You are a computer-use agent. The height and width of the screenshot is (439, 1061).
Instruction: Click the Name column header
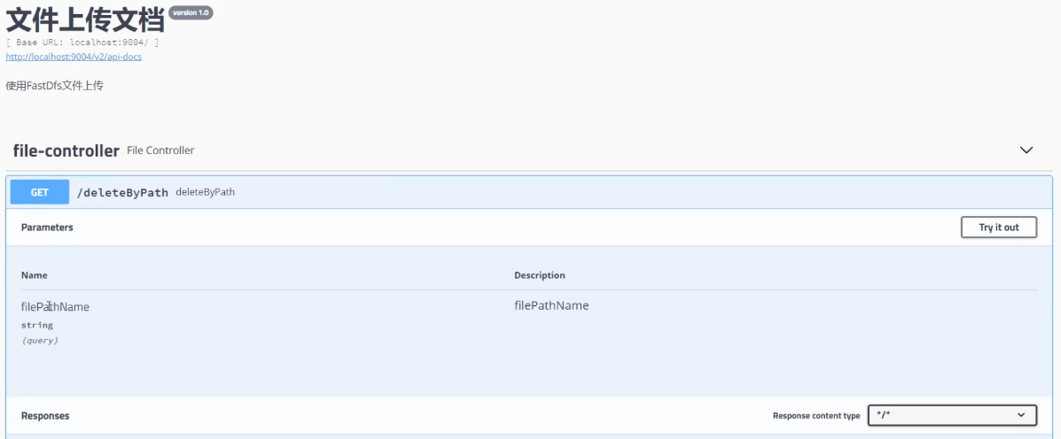pyautogui.click(x=34, y=275)
